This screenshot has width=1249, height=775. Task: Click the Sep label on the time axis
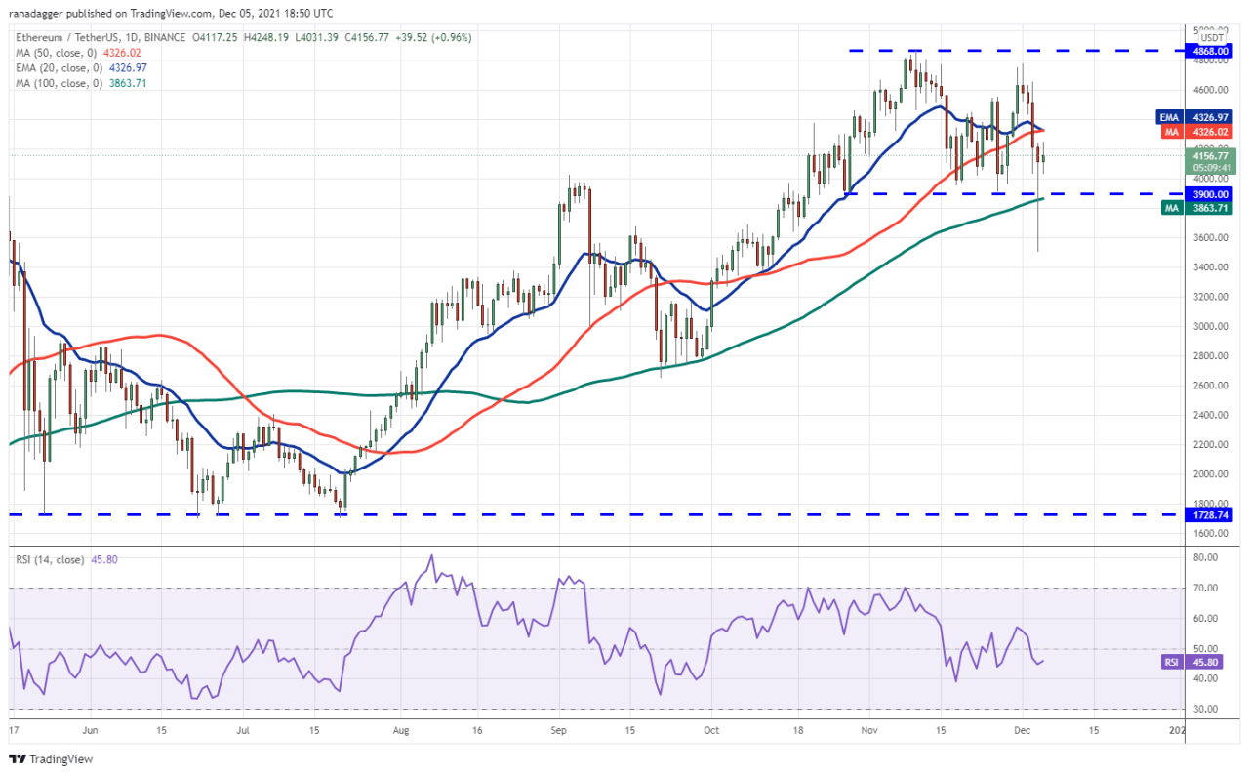558,729
